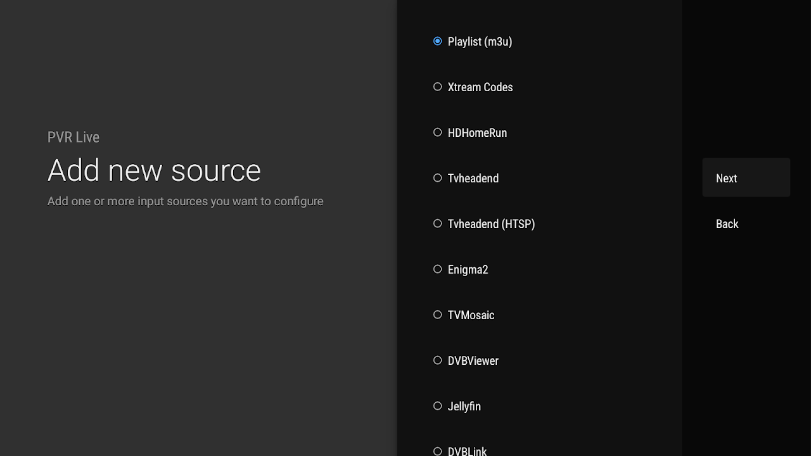Select the HDHomeRun radio button
The image size is (811, 456).
click(x=437, y=132)
